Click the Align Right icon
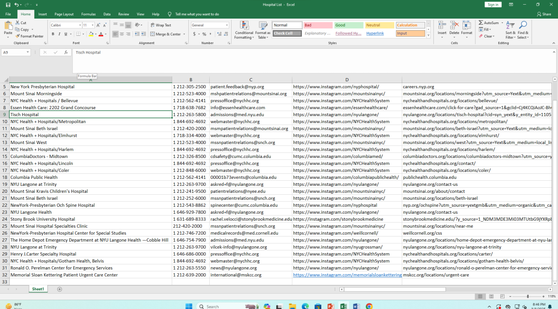The height and width of the screenshot is (309, 558). pyautogui.click(x=128, y=34)
